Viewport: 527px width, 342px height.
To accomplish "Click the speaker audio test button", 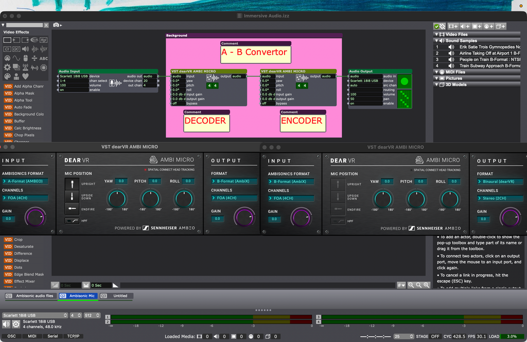I will point(6,324).
